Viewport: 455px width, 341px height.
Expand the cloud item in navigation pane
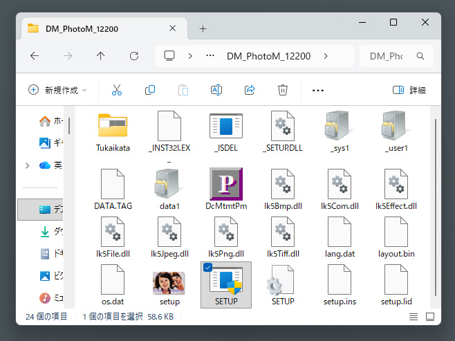[x=27, y=165]
